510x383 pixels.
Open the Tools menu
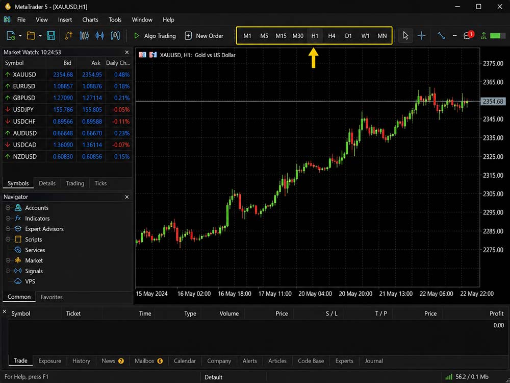[115, 20]
